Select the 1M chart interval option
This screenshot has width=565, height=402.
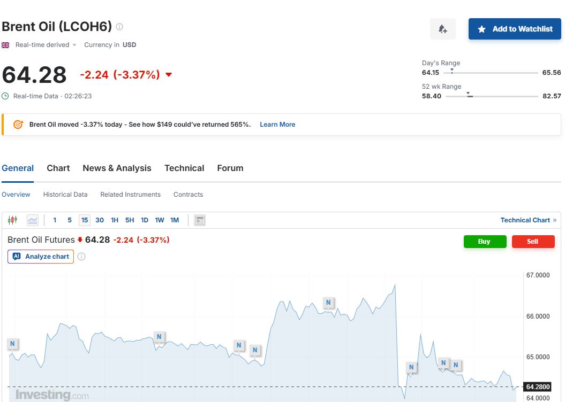[175, 220]
